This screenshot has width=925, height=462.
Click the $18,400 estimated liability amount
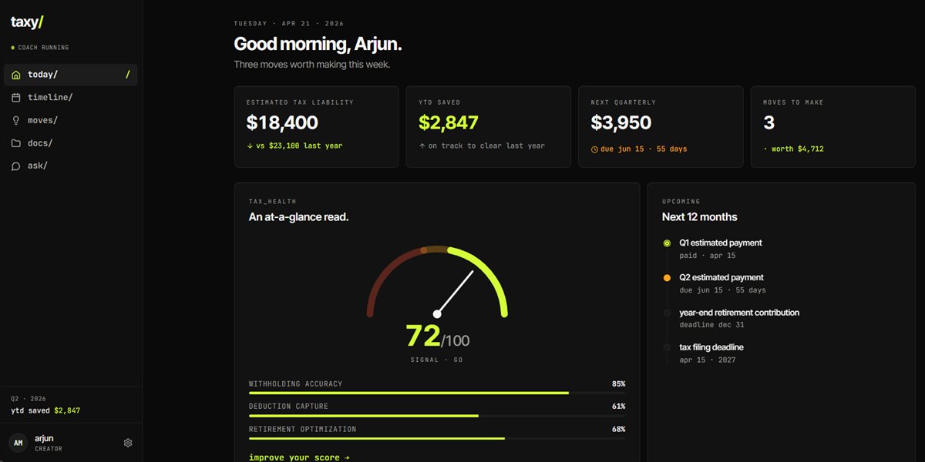(x=282, y=122)
